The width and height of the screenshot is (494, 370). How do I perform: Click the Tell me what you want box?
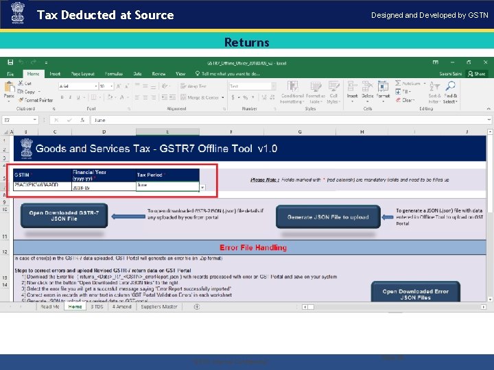pyautogui.click(x=228, y=73)
